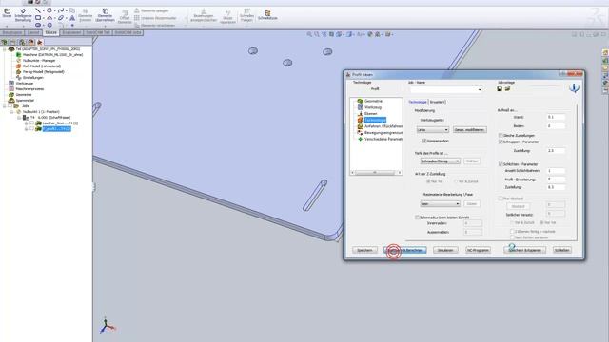
Task: Click Offset Elemente tool
Action: point(125,17)
